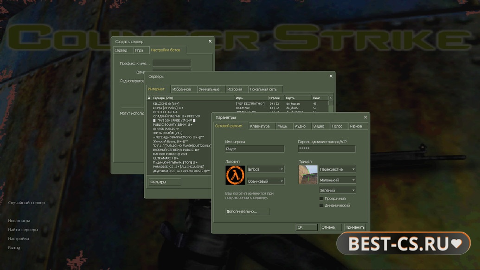Open the Оранжевый logo color dropdown
Viewport: 480px width, 270px height.
point(265,181)
